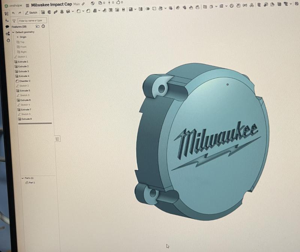Select the Extrude 1 feature
Screen dimensions: 300x252
pos(21,61)
